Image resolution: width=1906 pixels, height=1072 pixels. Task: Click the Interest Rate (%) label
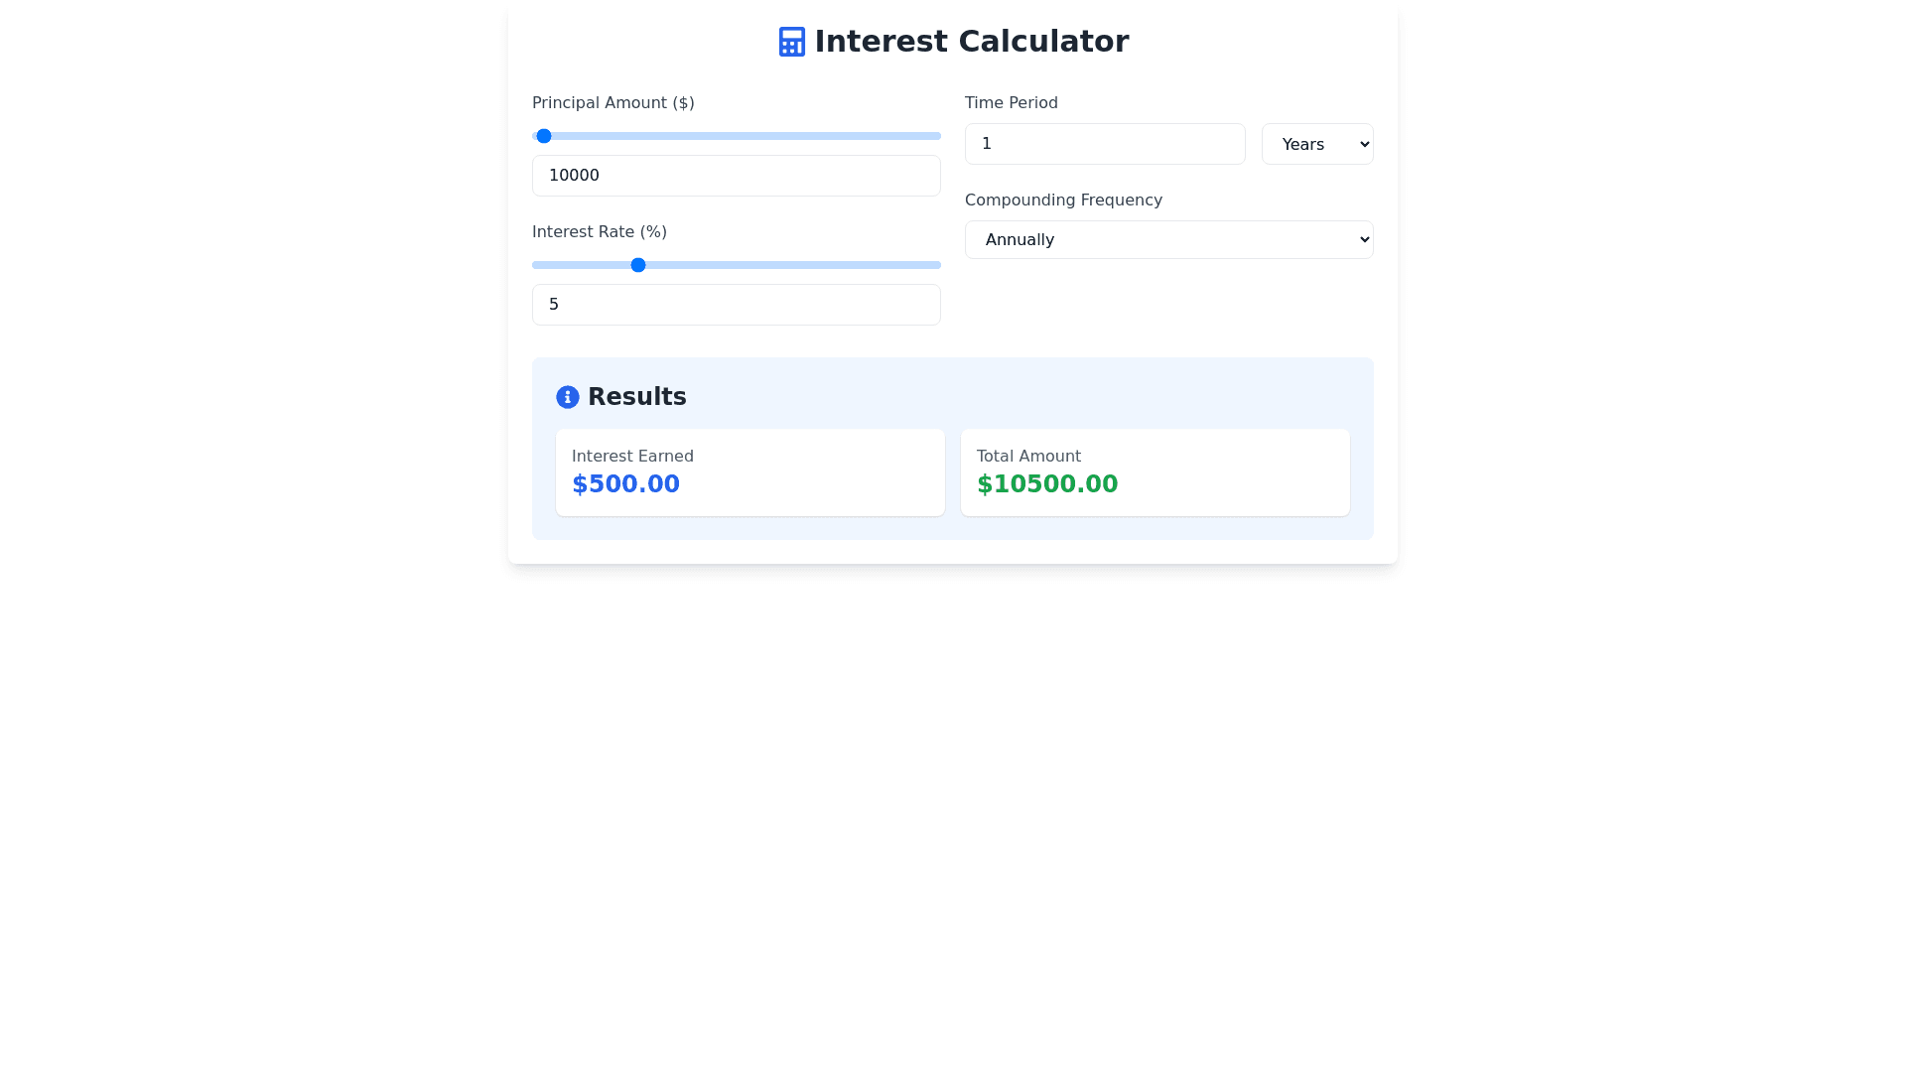coord(599,232)
